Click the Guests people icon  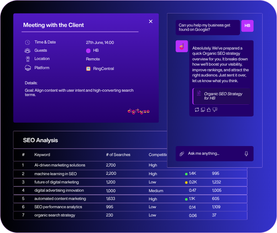click(x=28, y=50)
